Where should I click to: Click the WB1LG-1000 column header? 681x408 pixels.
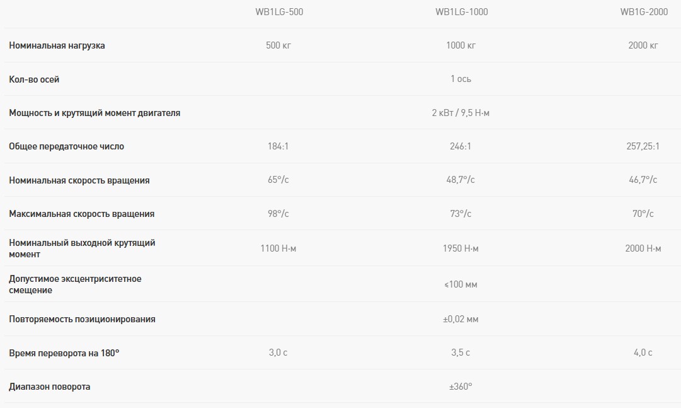(461, 12)
